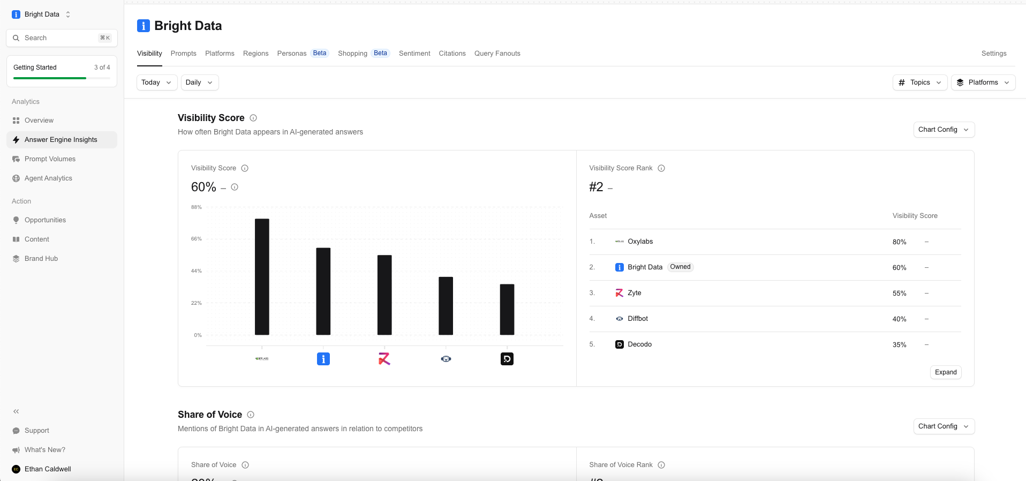Go to Prompt Volumes page
Image resolution: width=1026 pixels, height=481 pixels.
tap(62, 159)
